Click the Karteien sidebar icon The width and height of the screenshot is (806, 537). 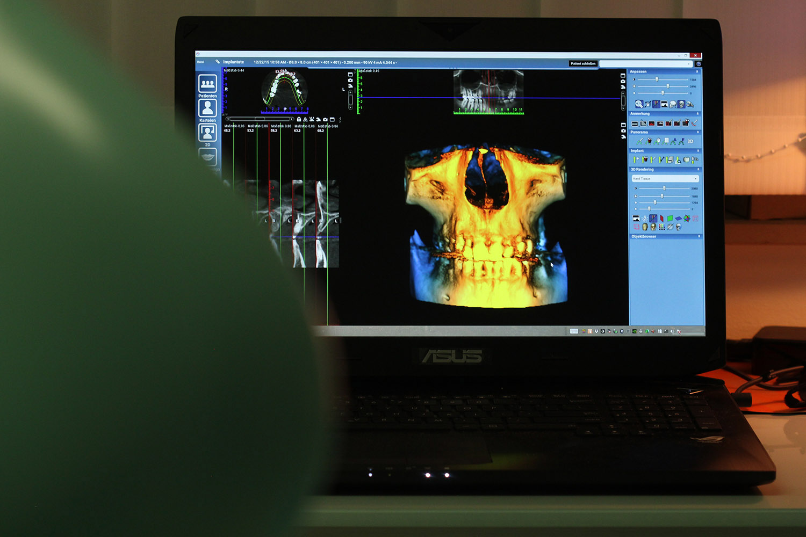pos(207,108)
